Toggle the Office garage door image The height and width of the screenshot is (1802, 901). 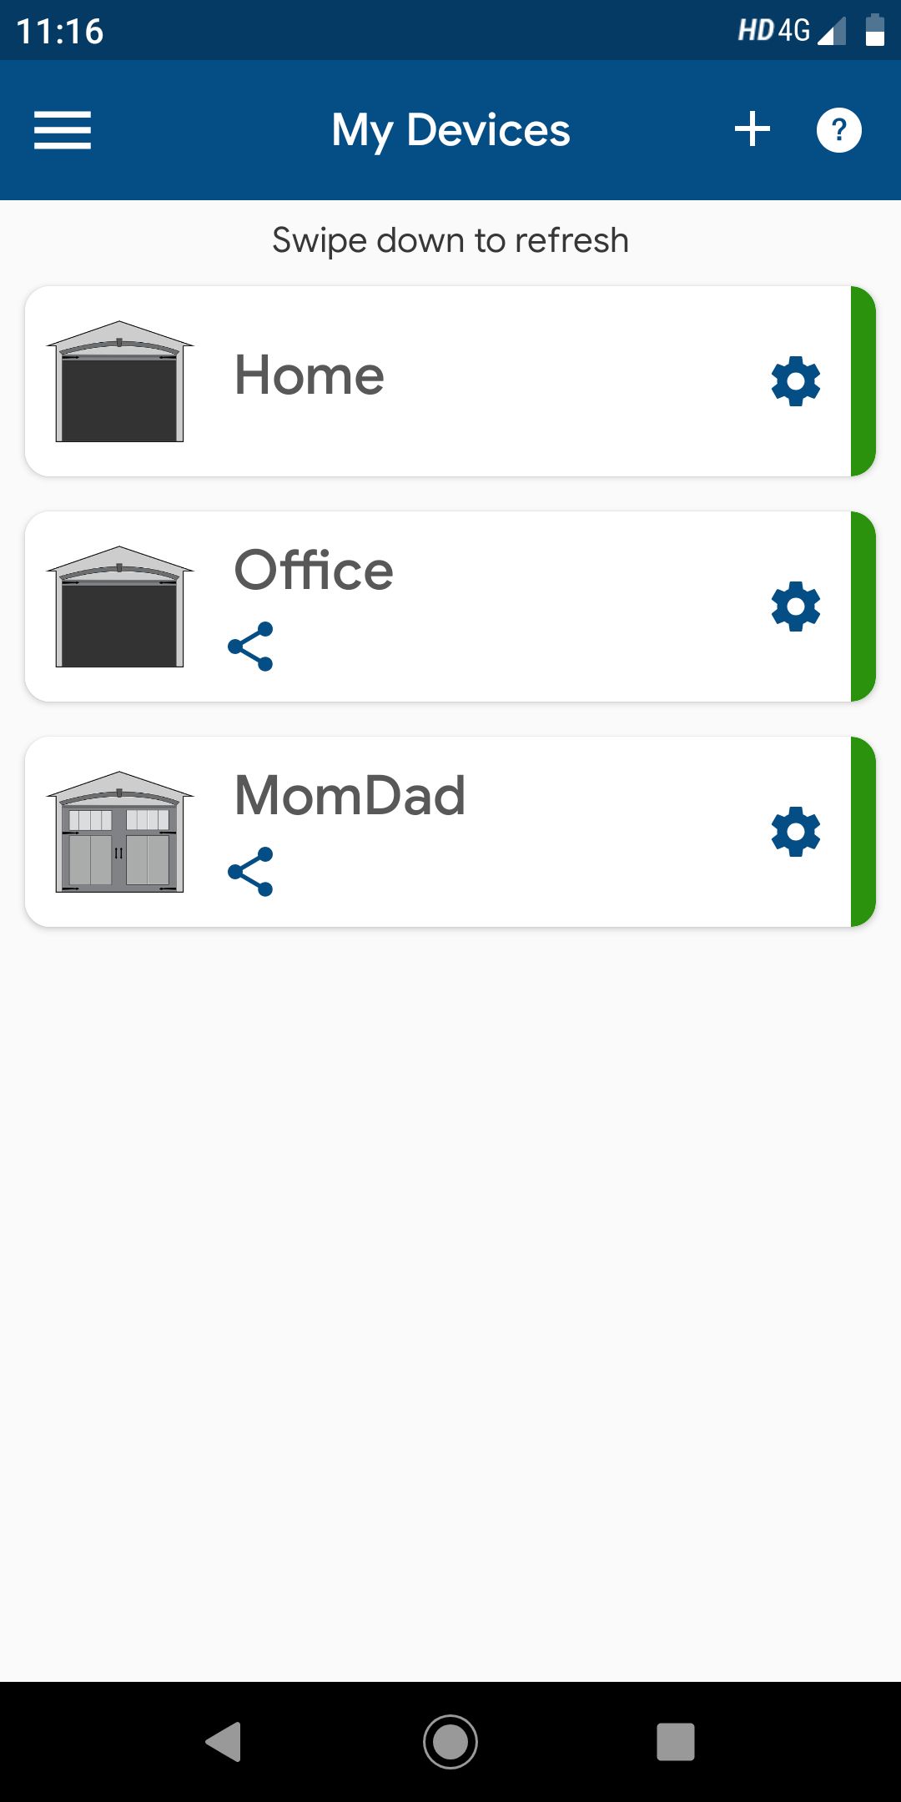pos(119,607)
